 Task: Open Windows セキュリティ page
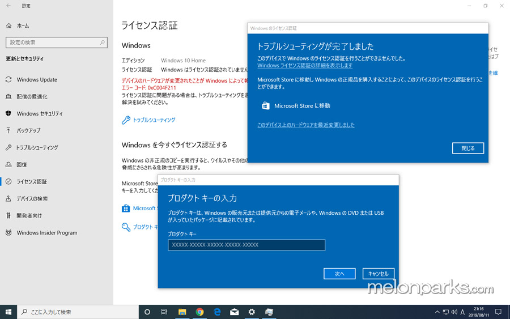[x=39, y=113]
